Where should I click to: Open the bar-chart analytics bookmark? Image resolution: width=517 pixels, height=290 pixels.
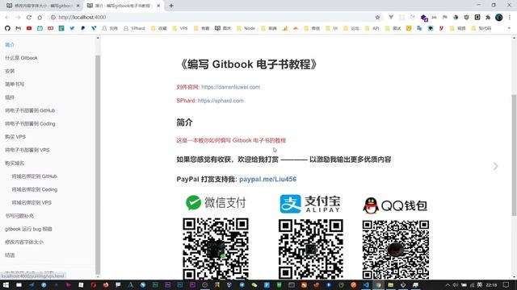pyautogui.click(x=285, y=28)
